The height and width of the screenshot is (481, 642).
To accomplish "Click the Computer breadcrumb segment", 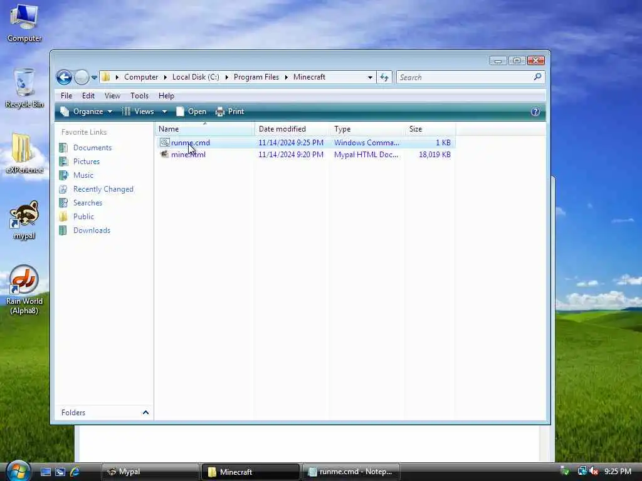I will pyautogui.click(x=141, y=77).
